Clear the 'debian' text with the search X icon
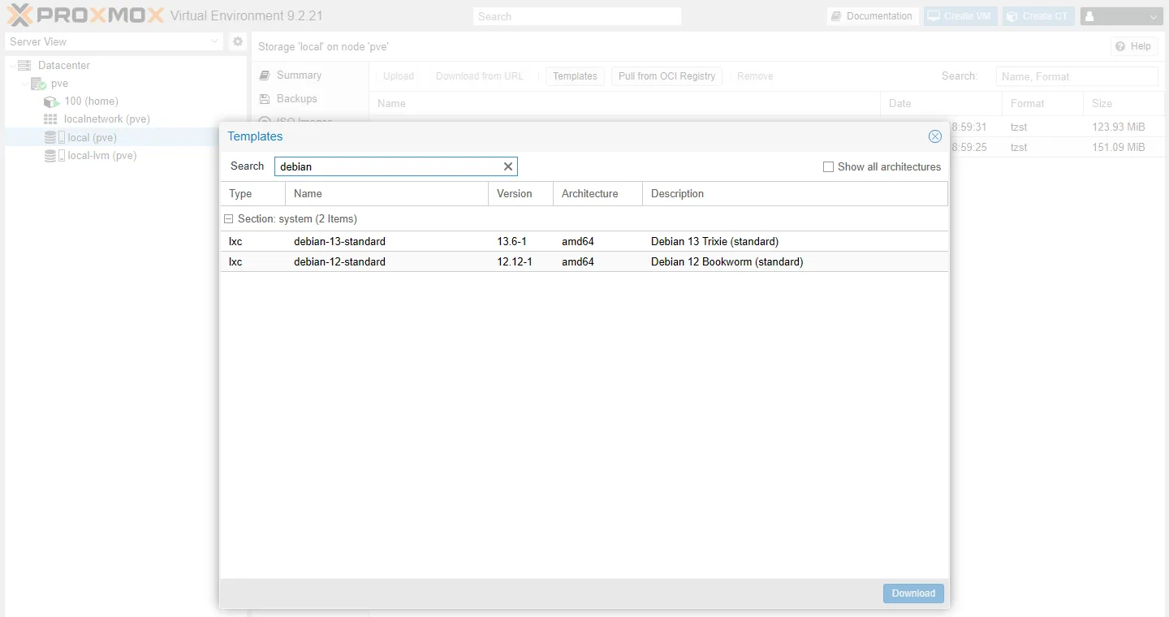Viewport: 1169px width, 617px height. [x=508, y=166]
